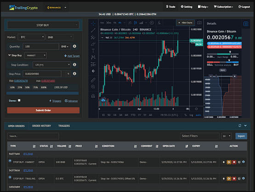
Task: Select the 4h chart interval
Action: [120, 23]
